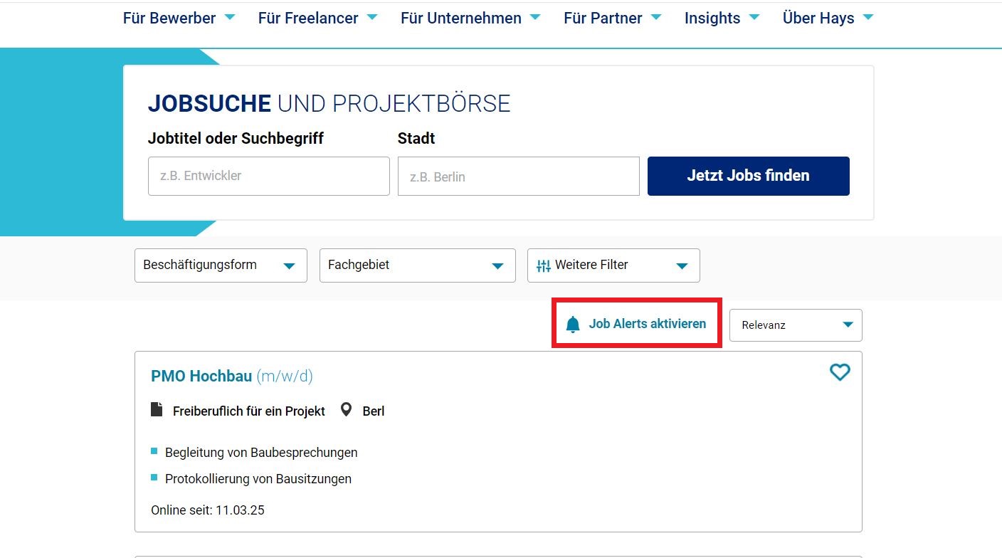Screen dimensions: 1002x558
Task: Open the Relevanz sort dropdown
Action: tap(796, 325)
